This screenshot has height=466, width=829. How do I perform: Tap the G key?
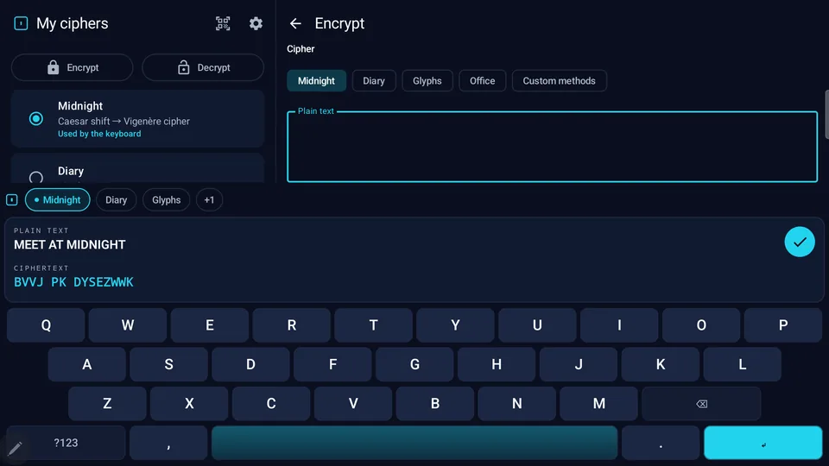point(414,364)
